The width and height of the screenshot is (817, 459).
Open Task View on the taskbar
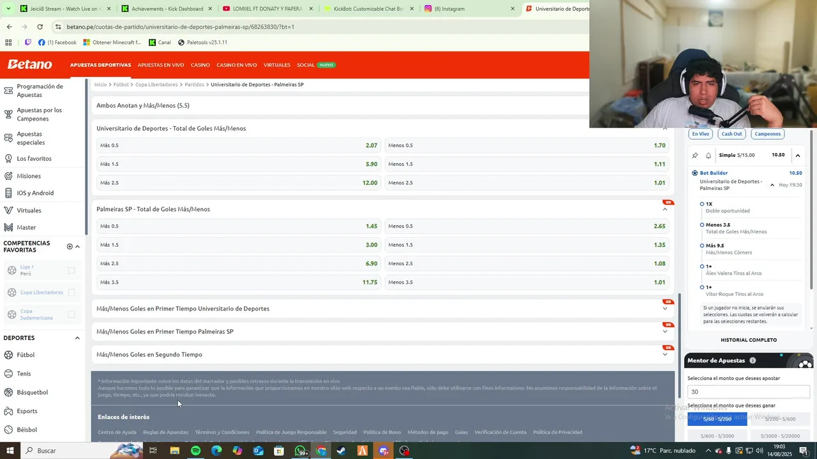(x=153, y=451)
